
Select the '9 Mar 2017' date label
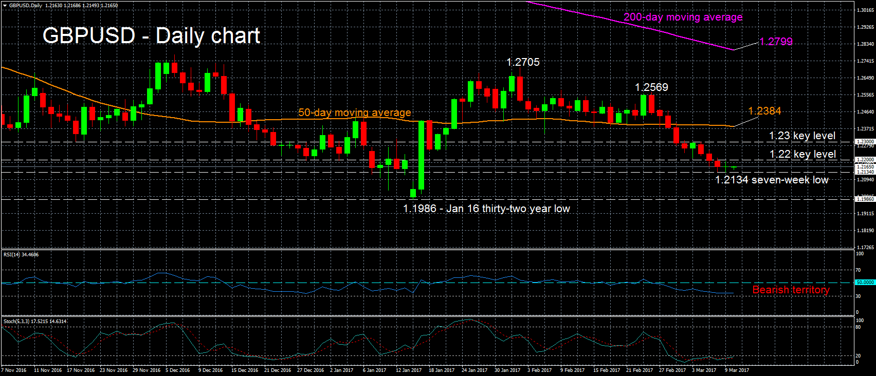coord(737,370)
